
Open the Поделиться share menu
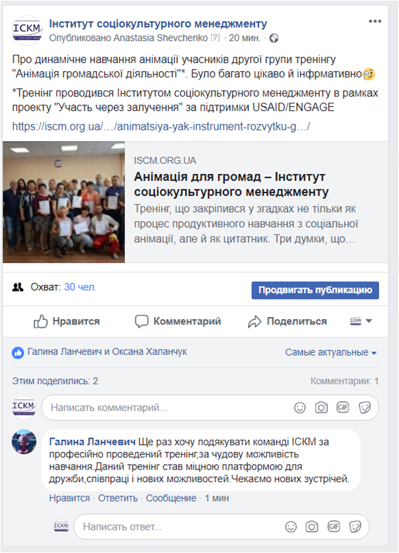tap(287, 321)
